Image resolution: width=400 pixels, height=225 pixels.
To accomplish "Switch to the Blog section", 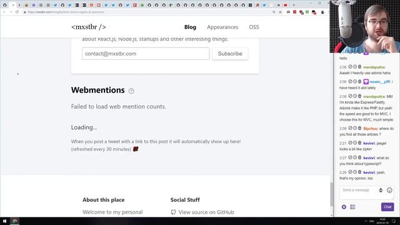I will coord(190,27).
